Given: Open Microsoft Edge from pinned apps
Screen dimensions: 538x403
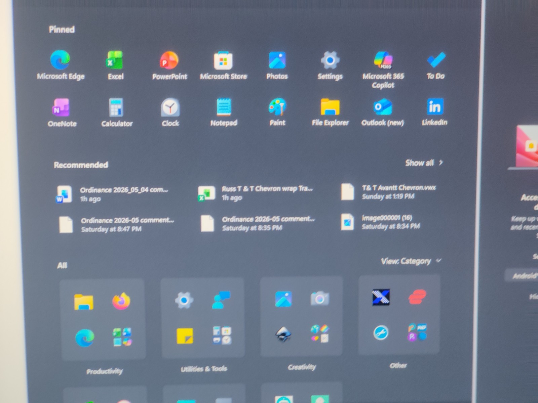Looking at the screenshot, I should [61, 65].
